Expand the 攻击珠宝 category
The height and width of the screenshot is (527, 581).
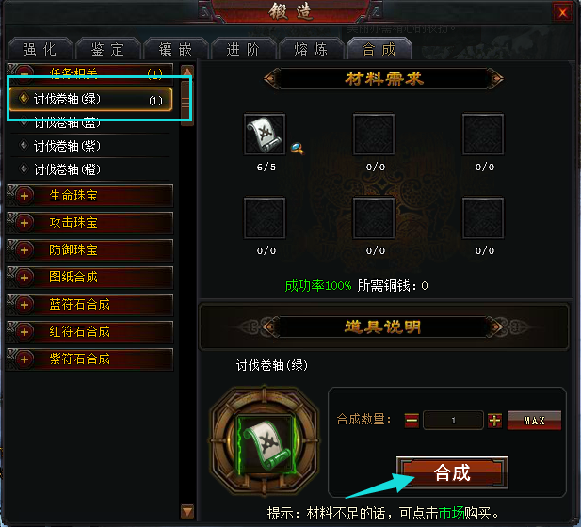24,223
